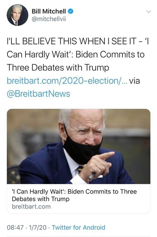157x237 pixels.
Task: Open the @BreitbartNews mention
Action: [x=39, y=94]
